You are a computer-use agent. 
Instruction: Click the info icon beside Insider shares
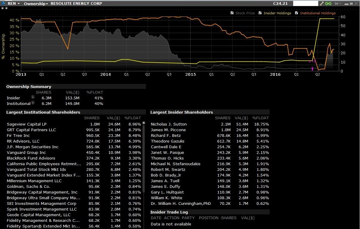tap(33, 97)
